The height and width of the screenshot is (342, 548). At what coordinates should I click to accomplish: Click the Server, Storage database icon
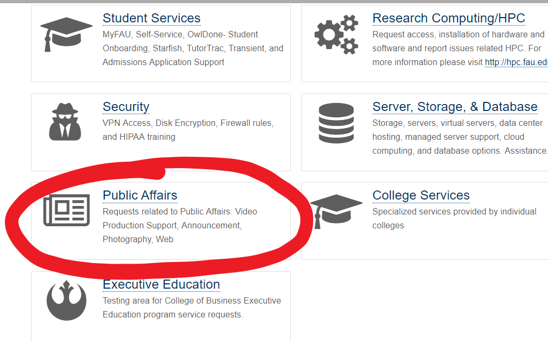pyautogui.click(x=336, y=122)
